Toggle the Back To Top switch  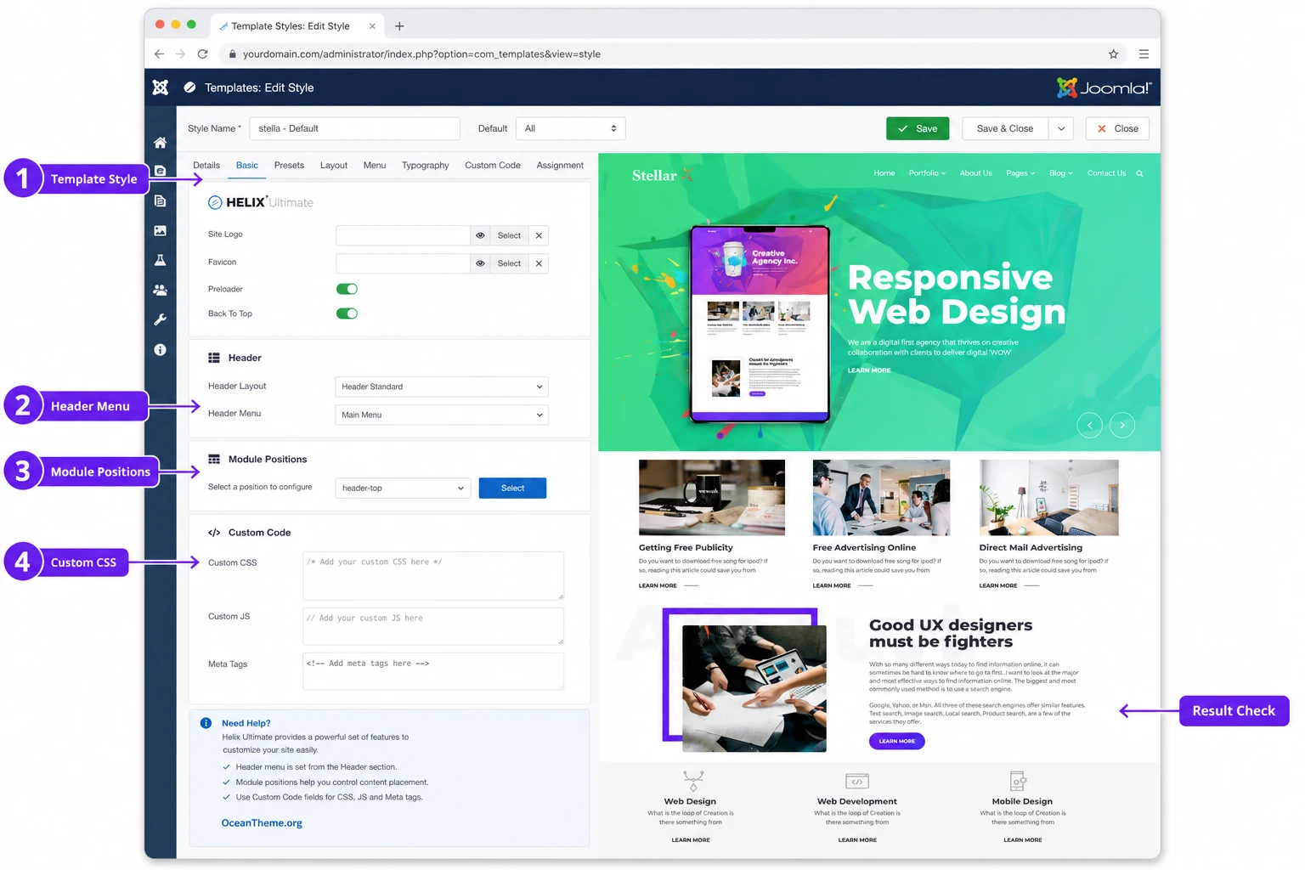[x=347, y=314]
